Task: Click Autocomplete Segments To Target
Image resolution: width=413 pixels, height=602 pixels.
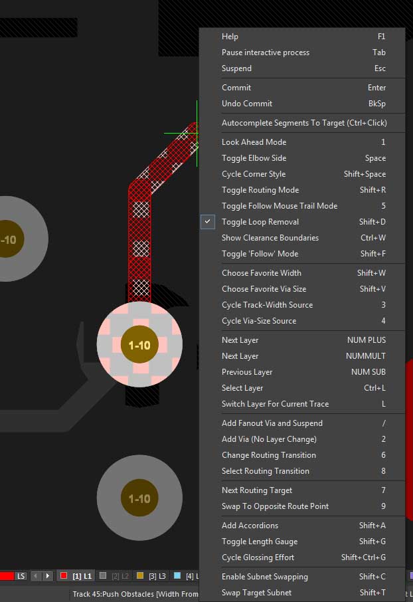Action: [x=304, y=123]
